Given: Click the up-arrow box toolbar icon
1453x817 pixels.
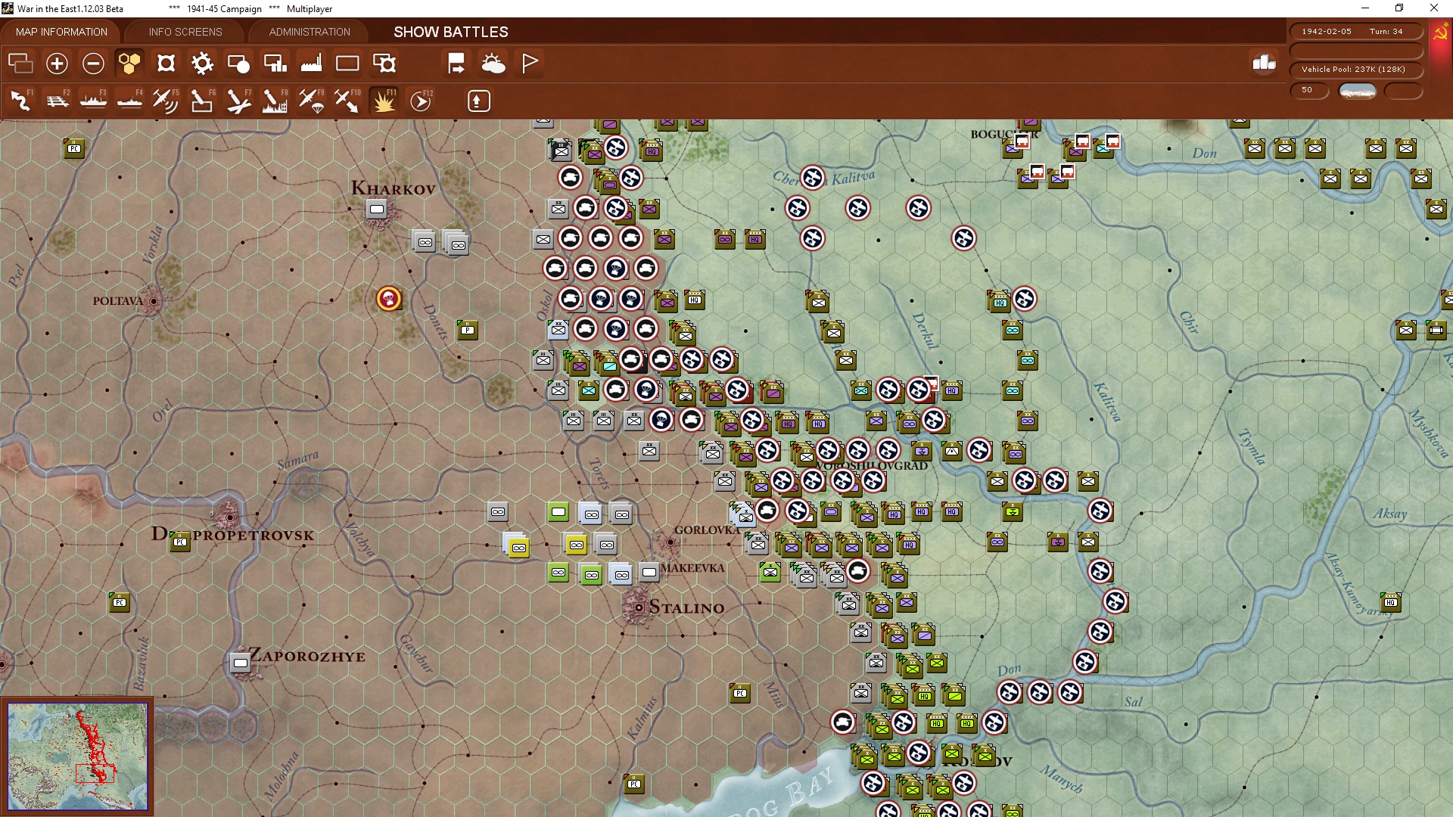Looking at the screenshot, I should coord(478,101).
